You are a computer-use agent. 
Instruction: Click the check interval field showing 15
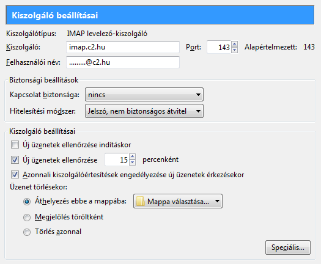point(117,159)
